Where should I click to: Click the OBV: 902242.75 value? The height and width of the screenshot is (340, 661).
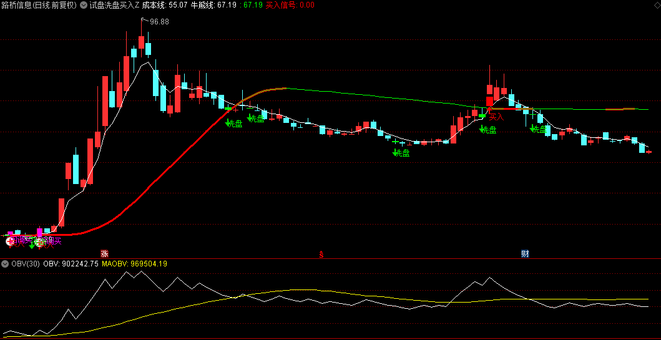click(x=71, y=264)
